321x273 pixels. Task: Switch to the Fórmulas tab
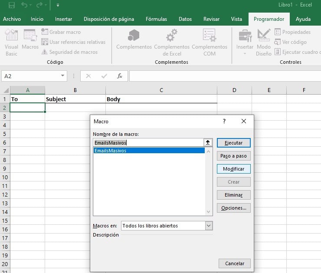(x=156, y=19)
